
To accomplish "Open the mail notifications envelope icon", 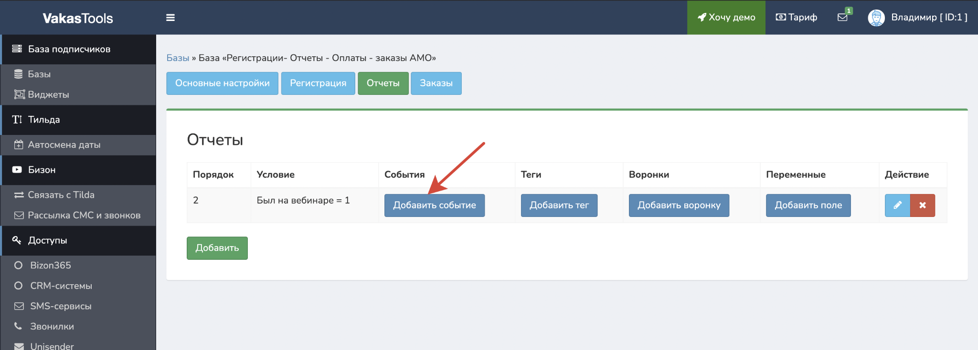I will 842,17.
